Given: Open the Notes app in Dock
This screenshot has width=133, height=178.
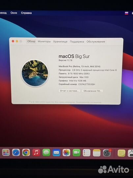Looking at the screenshot, I should [x=96, y=153].
